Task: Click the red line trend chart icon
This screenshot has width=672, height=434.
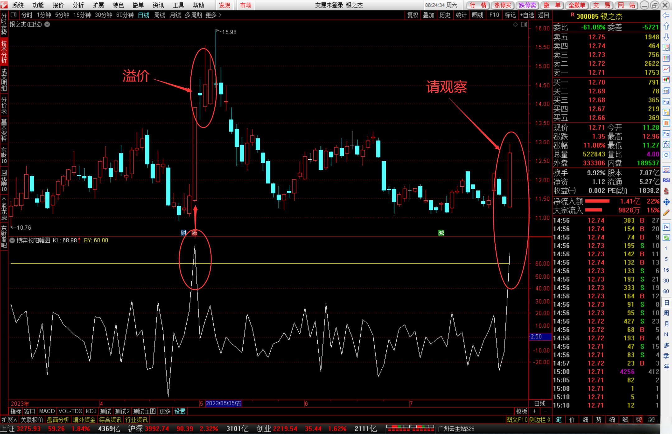Action: (666, 69)
